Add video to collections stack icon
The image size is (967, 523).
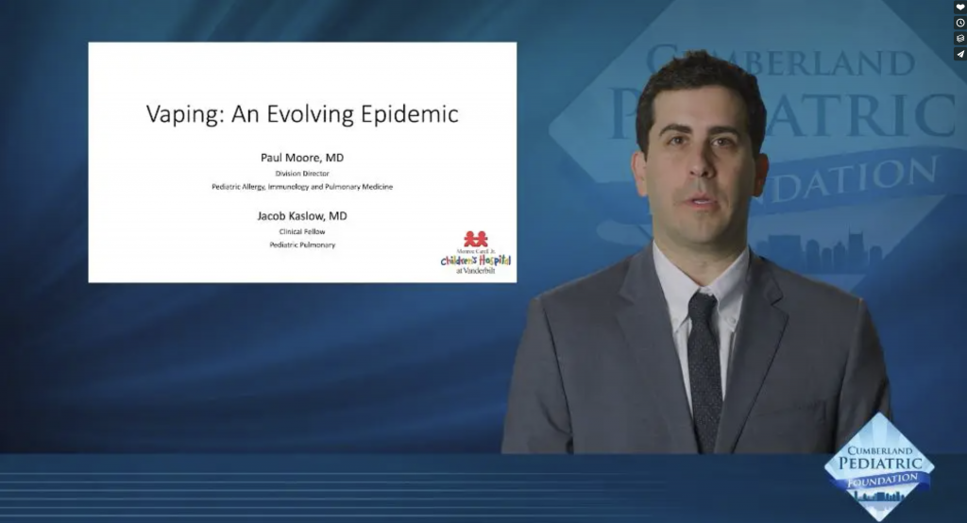click(x=960, y=39)
